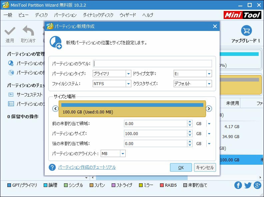The height and width of the screenshot is (197, 264).
Task: Click the 未割り当て gray legend color box
Action: [185, 185]
